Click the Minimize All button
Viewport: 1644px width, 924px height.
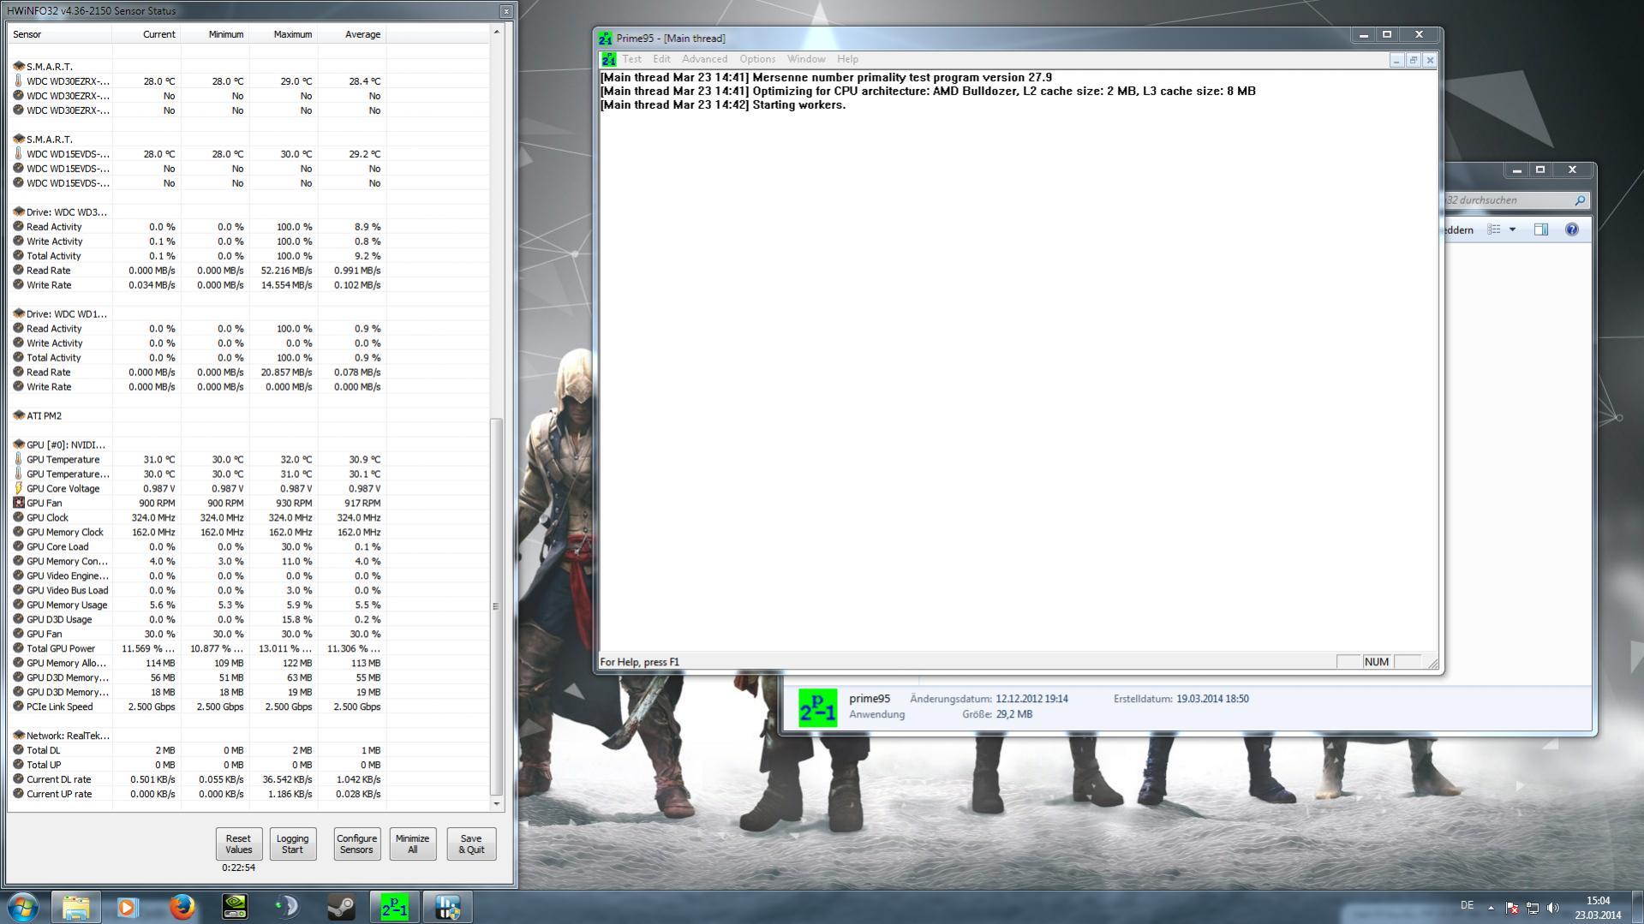pyautogui.click(x=412, y=844)
